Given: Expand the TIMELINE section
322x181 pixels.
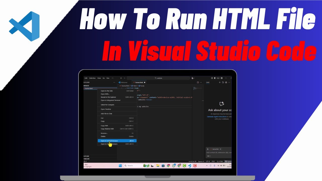Looking at the screenshot, I should (100, 159).
